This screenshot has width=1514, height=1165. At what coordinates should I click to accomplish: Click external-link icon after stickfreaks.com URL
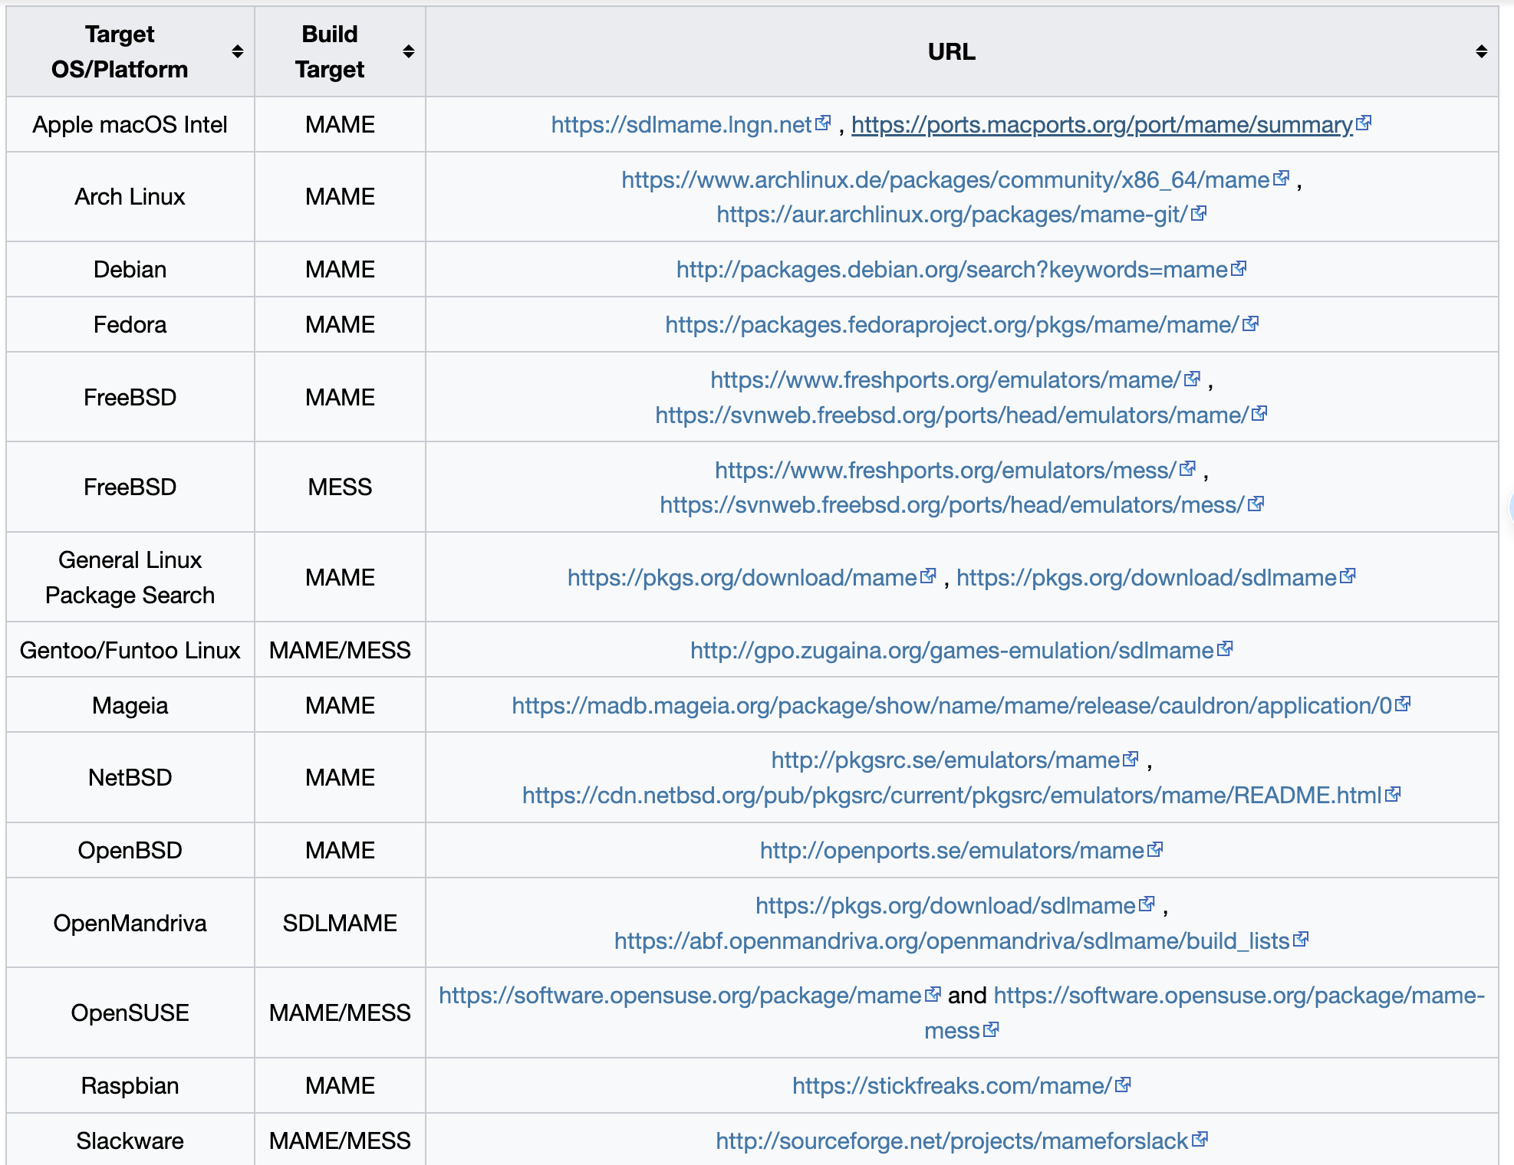tap(1123, 1085)
